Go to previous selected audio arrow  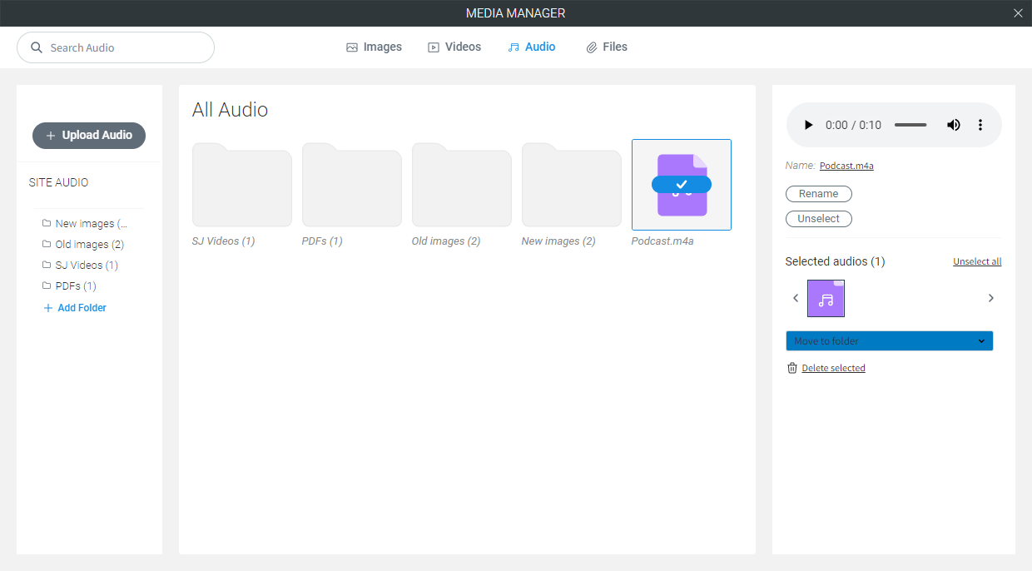coord(796,298)
